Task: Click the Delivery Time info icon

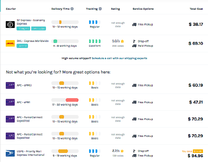Action: coord(72,9)
